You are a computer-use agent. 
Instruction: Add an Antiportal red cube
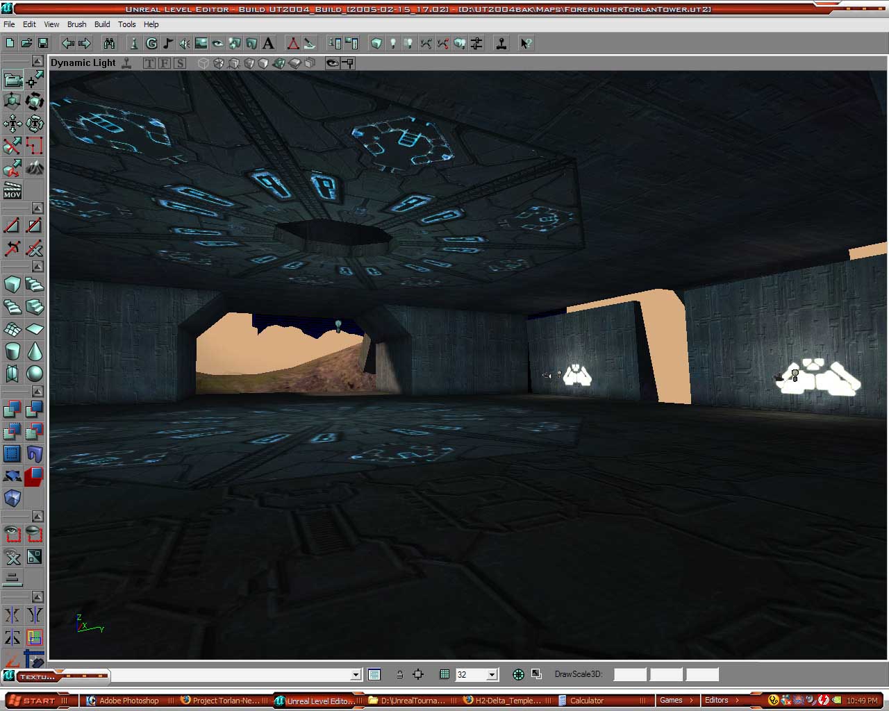pos(35,476)
